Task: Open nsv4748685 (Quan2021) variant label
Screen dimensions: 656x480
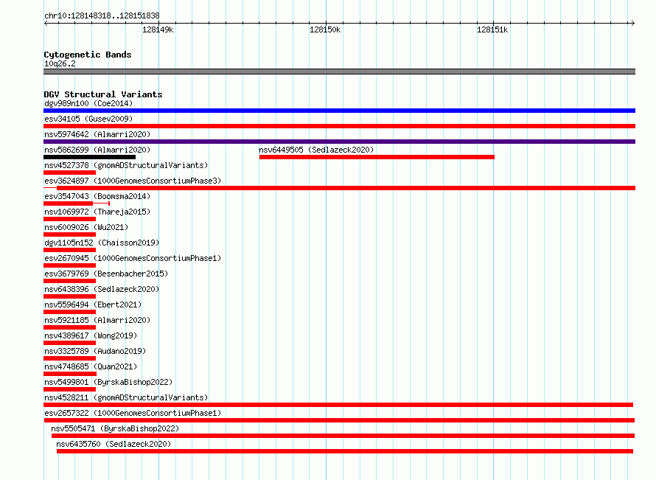Action: click(x=91, y=366)
